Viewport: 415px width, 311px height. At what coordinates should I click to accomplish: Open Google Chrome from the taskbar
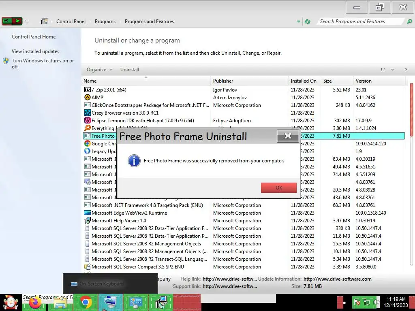[x=85, y=302]
